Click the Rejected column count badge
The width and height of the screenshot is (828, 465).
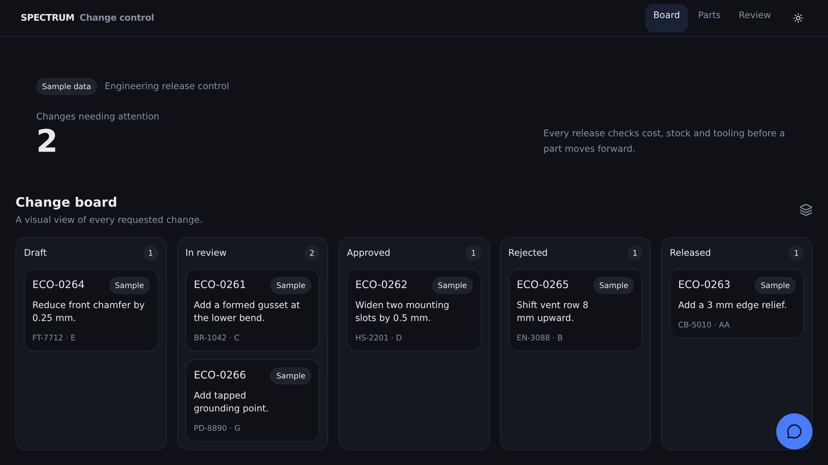click(635, 253)
